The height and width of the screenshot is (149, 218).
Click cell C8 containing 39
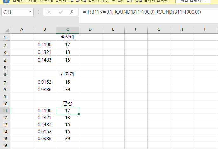coord(67,90)
